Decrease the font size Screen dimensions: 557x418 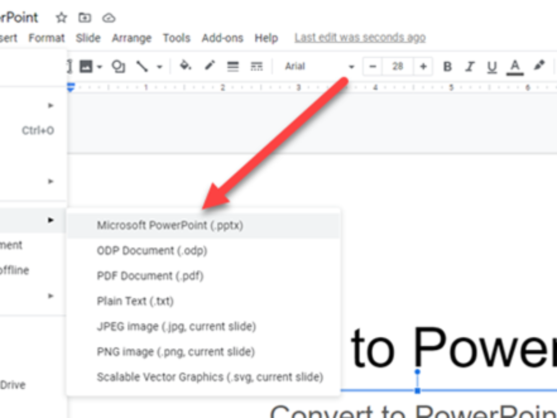(372, 66)
